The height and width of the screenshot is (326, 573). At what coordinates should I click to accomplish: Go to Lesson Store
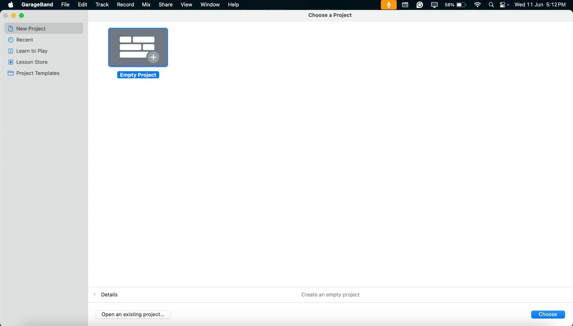pyautogui.click(x=44, y=62)
